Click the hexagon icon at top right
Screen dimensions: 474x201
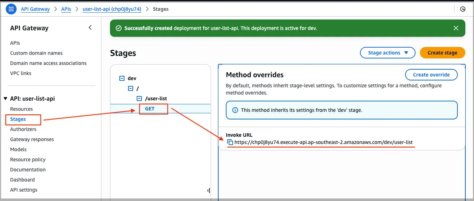463,9
